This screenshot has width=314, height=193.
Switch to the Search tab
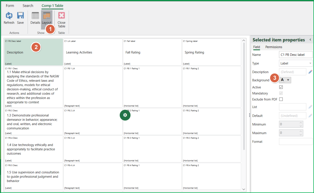click(28, 6)
